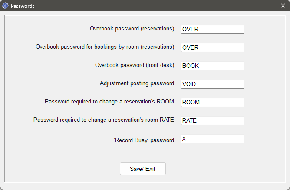
Task: Click the Adjustment posting password field
Action: tap(212, 84)
